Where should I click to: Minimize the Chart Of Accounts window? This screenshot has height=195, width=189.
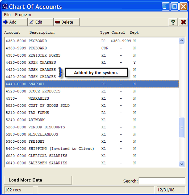[166, 6]
